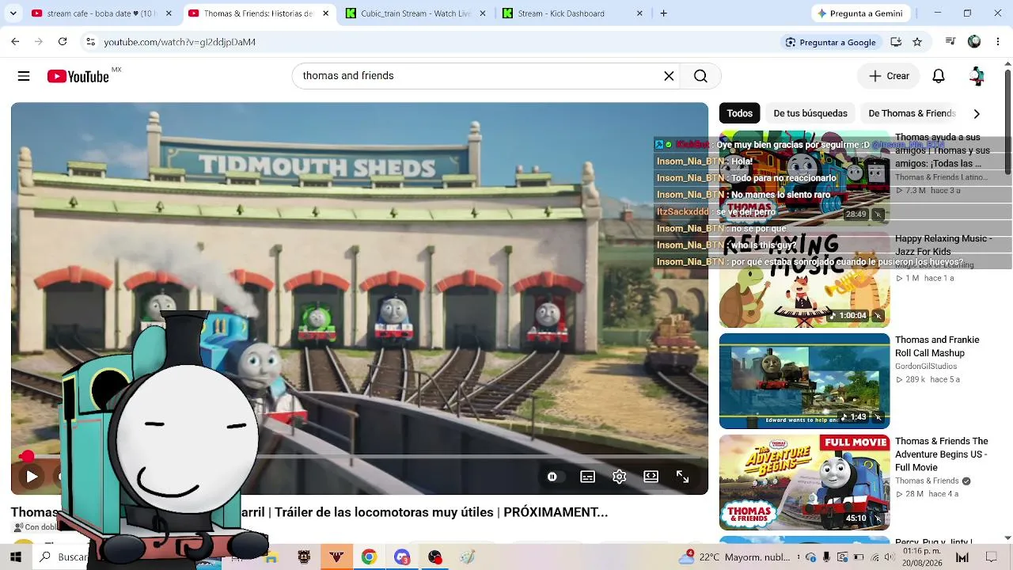Open Happy Relaxing Music - Jazz For Kids title
This screenshot has width=1013, height=570.
[943, 245]
